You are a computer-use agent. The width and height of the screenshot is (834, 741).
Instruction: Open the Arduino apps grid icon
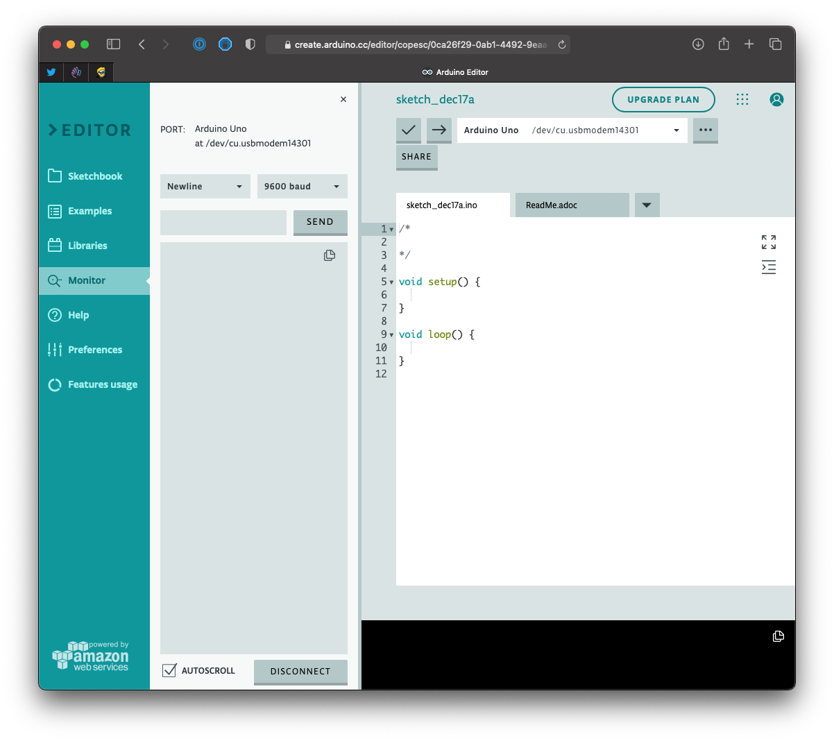742,99
